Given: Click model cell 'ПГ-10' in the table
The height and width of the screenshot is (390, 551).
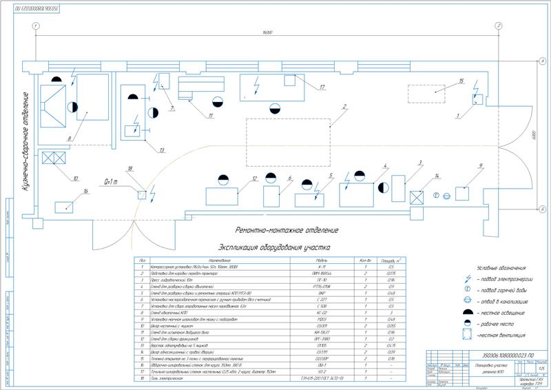Looking at the screenshot, I should coord(322,280).
